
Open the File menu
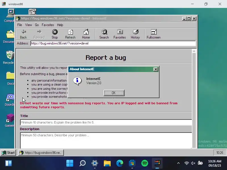(x=20, y=25)
